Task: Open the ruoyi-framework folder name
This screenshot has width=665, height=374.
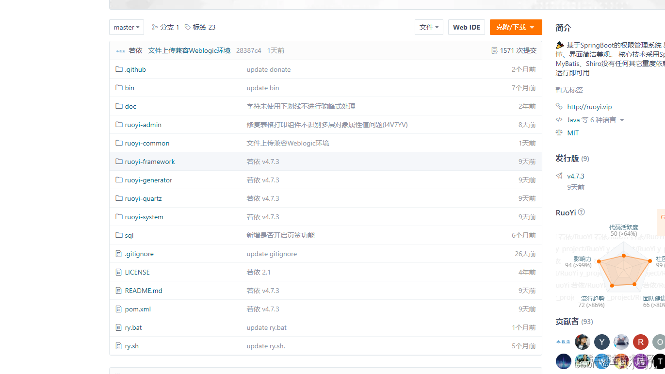Action: (x=150, y=162)
